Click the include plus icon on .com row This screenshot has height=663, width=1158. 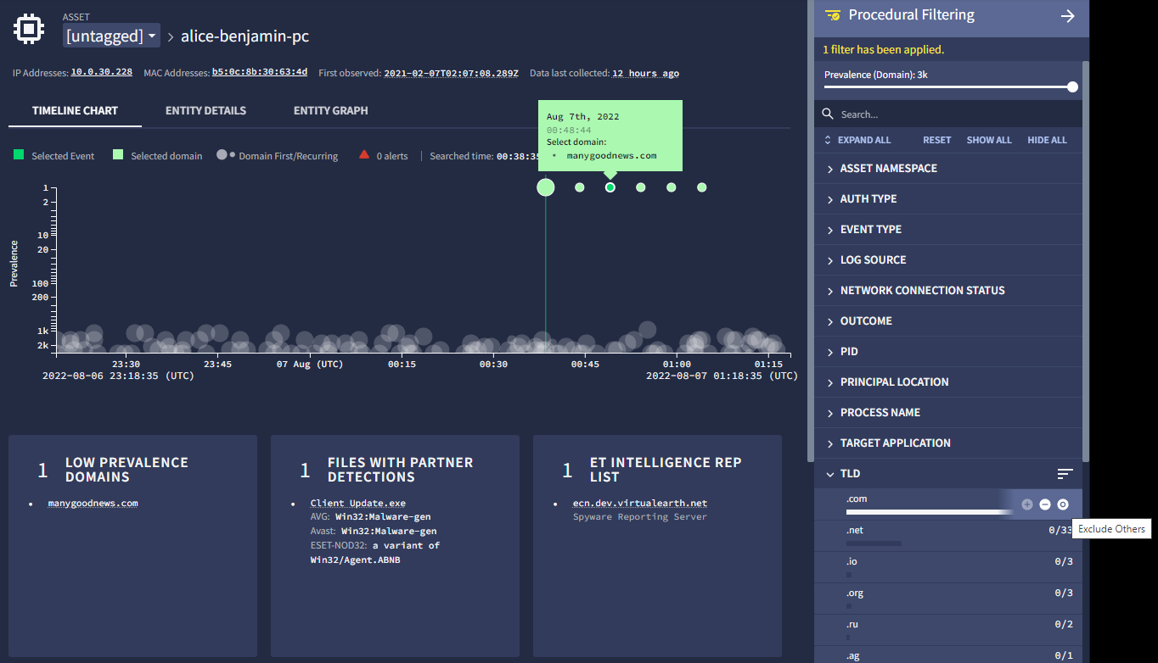click(1026, 504)
